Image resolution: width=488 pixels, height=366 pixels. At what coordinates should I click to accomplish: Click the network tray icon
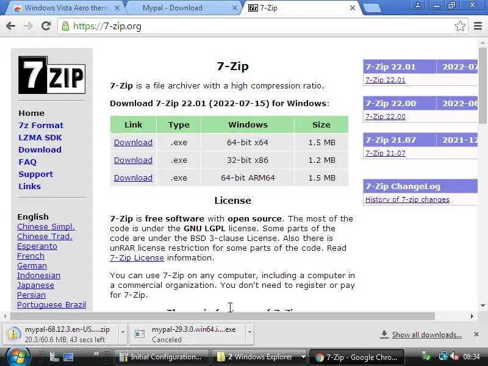pyautogui.click(x=443, y=356)
